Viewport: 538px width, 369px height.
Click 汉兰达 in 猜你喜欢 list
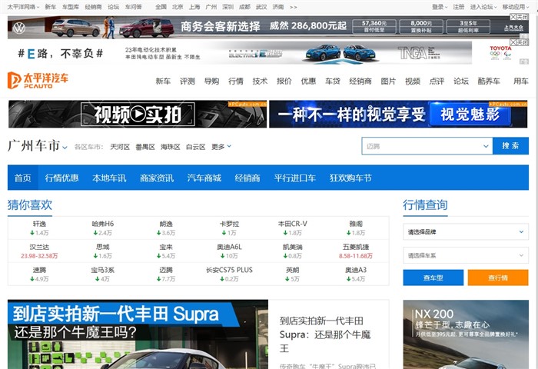click(39, 247)
